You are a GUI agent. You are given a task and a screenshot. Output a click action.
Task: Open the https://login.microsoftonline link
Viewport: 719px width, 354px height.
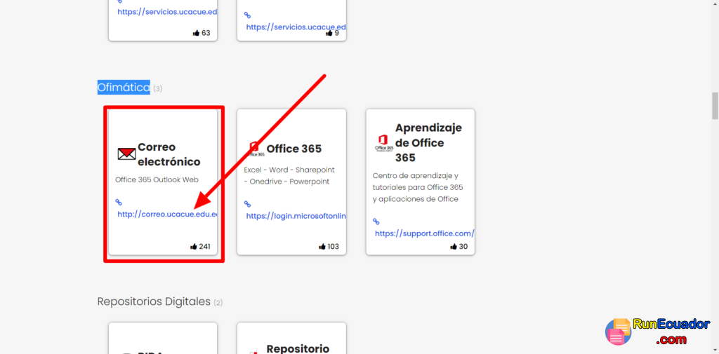coord(296,216)
